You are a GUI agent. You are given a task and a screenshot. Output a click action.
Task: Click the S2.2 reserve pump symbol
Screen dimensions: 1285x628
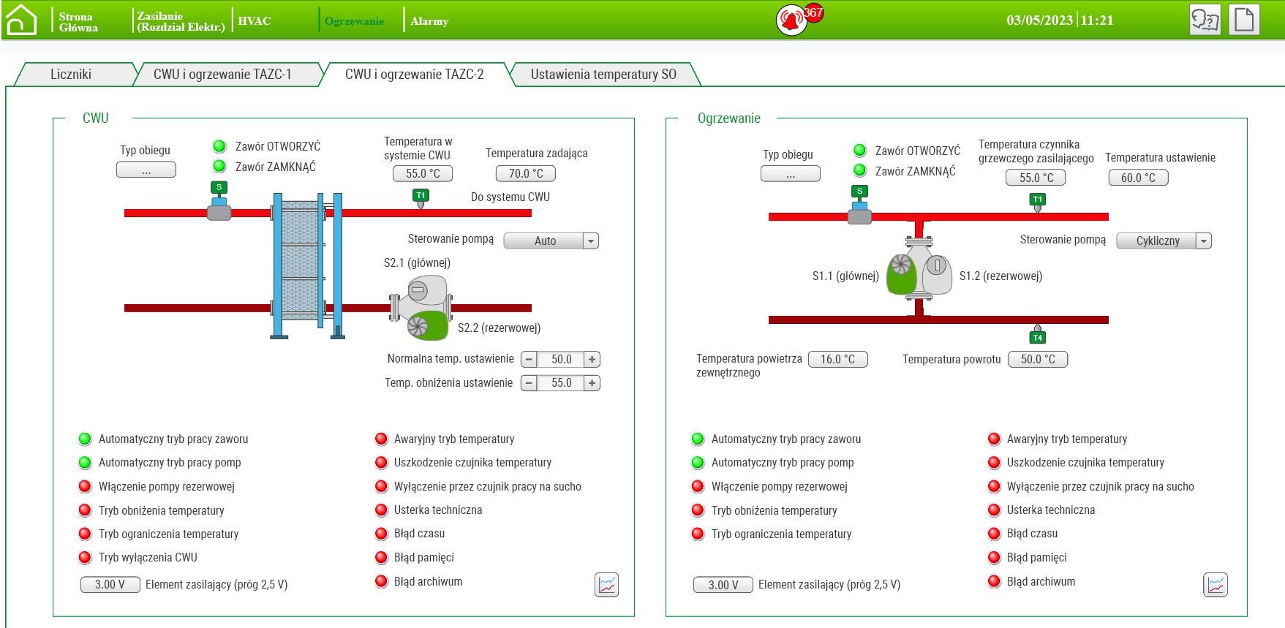pos(426,326)
